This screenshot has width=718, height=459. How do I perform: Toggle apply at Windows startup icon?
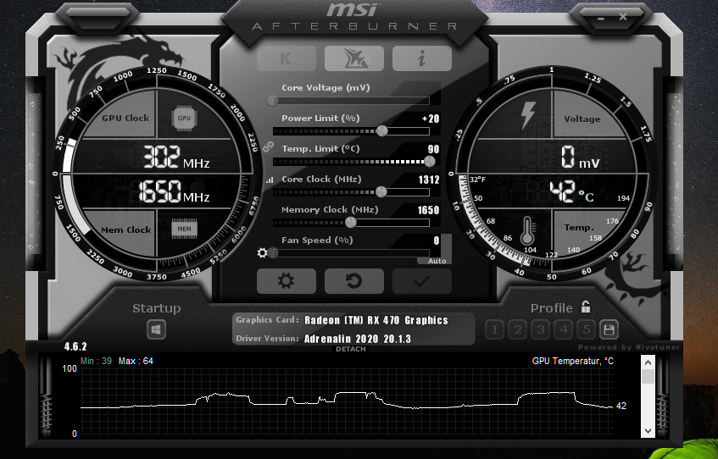[x=156, y=329]
